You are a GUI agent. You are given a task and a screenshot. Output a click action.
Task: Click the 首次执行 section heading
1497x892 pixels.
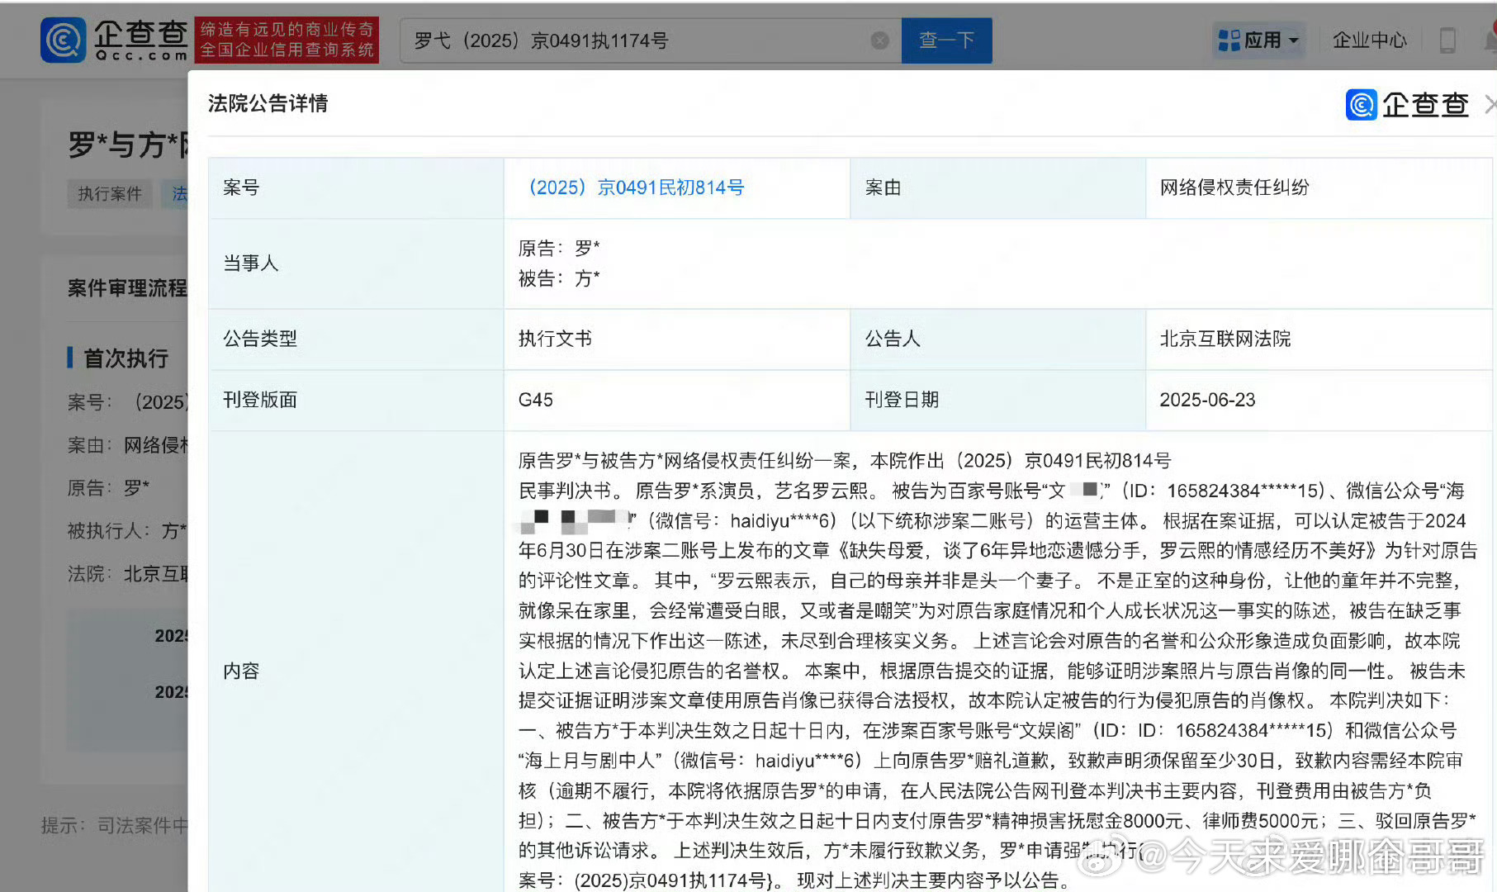(126, 358)
